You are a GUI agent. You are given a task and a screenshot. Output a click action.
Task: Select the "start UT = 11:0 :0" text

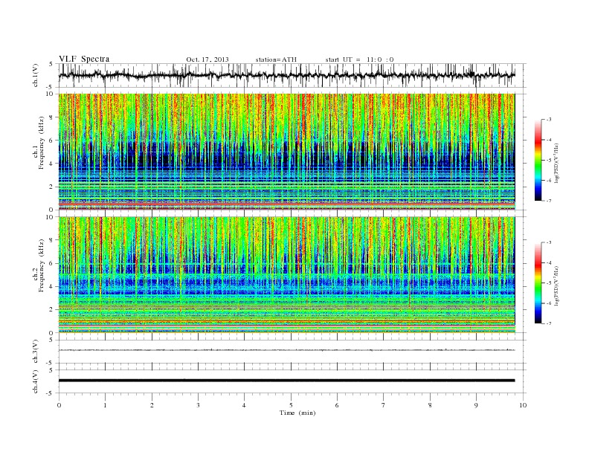pyautogui.click(x=359, y=59)
